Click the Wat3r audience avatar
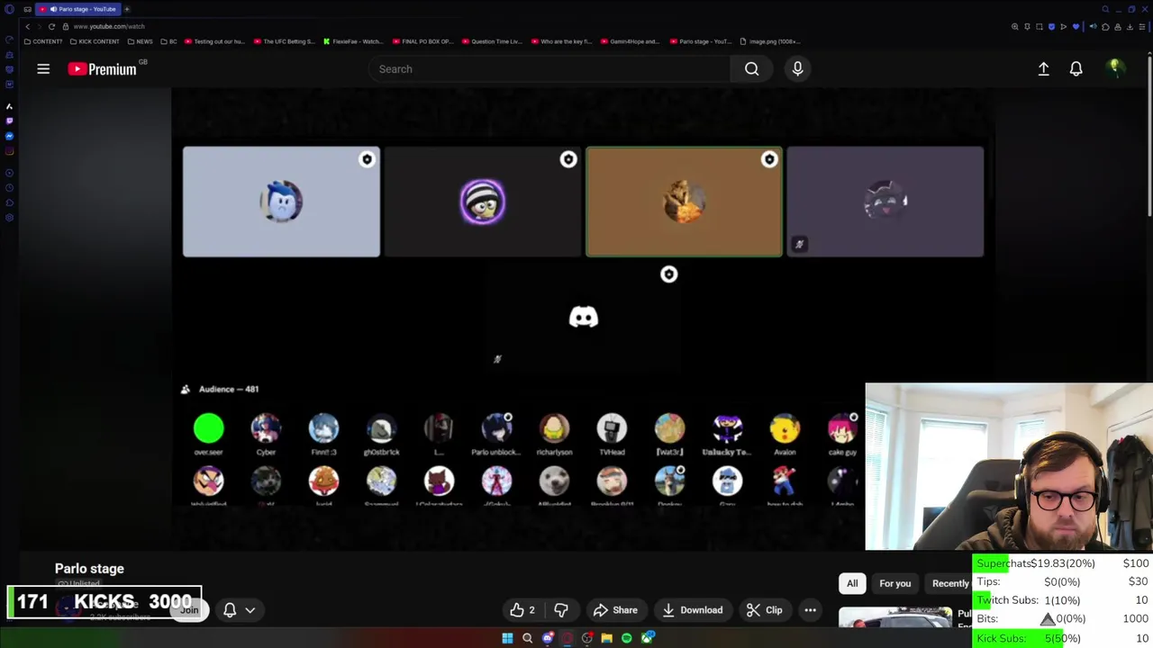Viewport: 1153px width, 648px height. coord(669,428)
